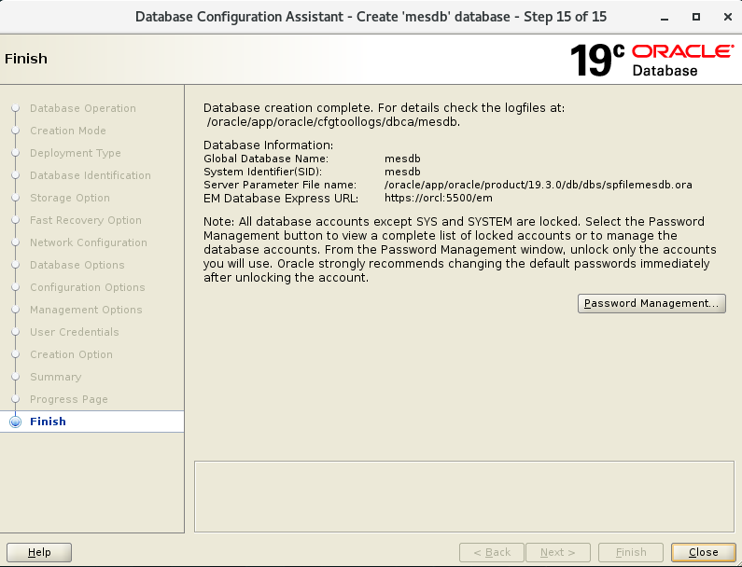The height and width of the screenshot is (567, 742).
Task: Click the User Credentials step
Action: coord(74,332)
